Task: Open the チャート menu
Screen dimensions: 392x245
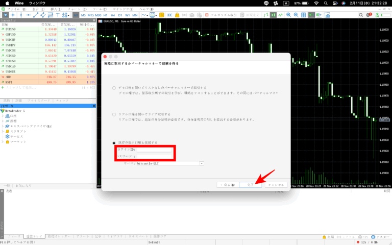Action: (x=77, y=9)
